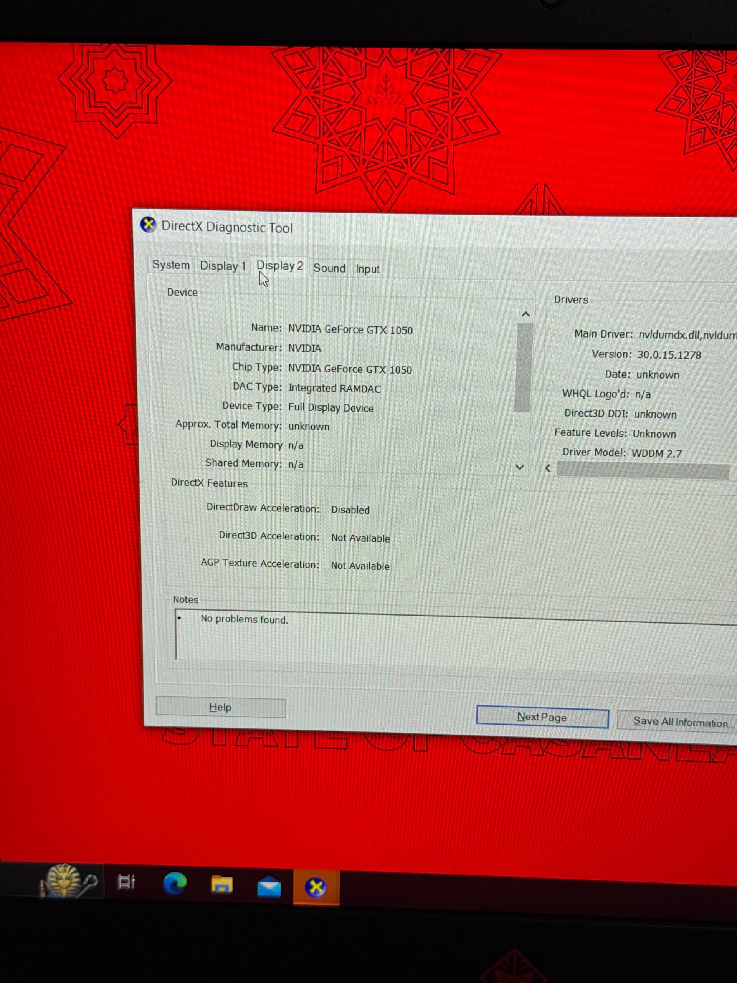Click the Help button
Viewport: 737px width, 983px height.
click(x=221, y=707)
